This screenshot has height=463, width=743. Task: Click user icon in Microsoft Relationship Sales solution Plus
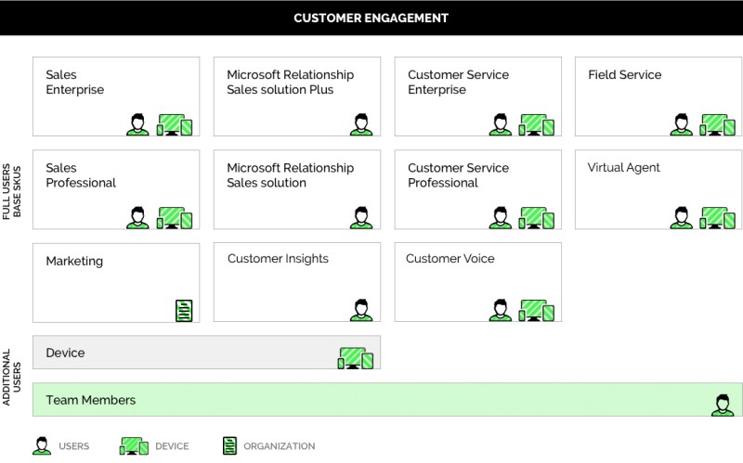(361, 124)
